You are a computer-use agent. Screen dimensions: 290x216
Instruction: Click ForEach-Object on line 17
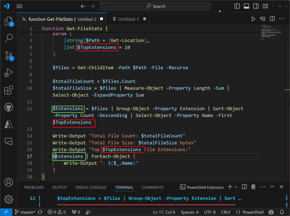click(x=111, y=156)
